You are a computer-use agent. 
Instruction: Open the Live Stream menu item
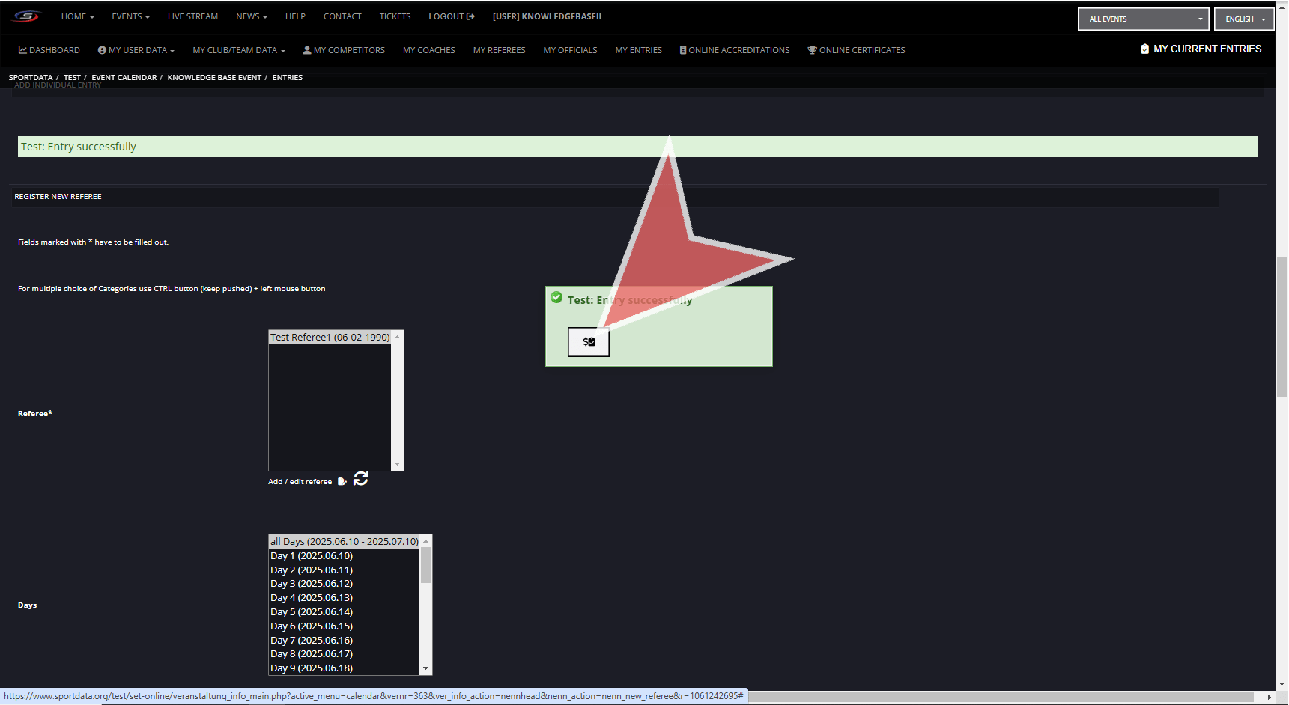coord(192,16)
